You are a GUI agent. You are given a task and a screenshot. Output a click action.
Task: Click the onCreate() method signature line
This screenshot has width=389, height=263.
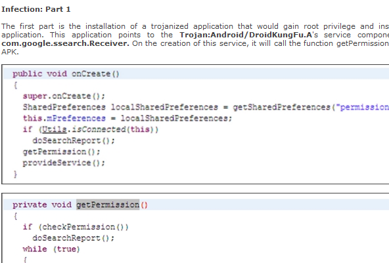coord(66,74)
